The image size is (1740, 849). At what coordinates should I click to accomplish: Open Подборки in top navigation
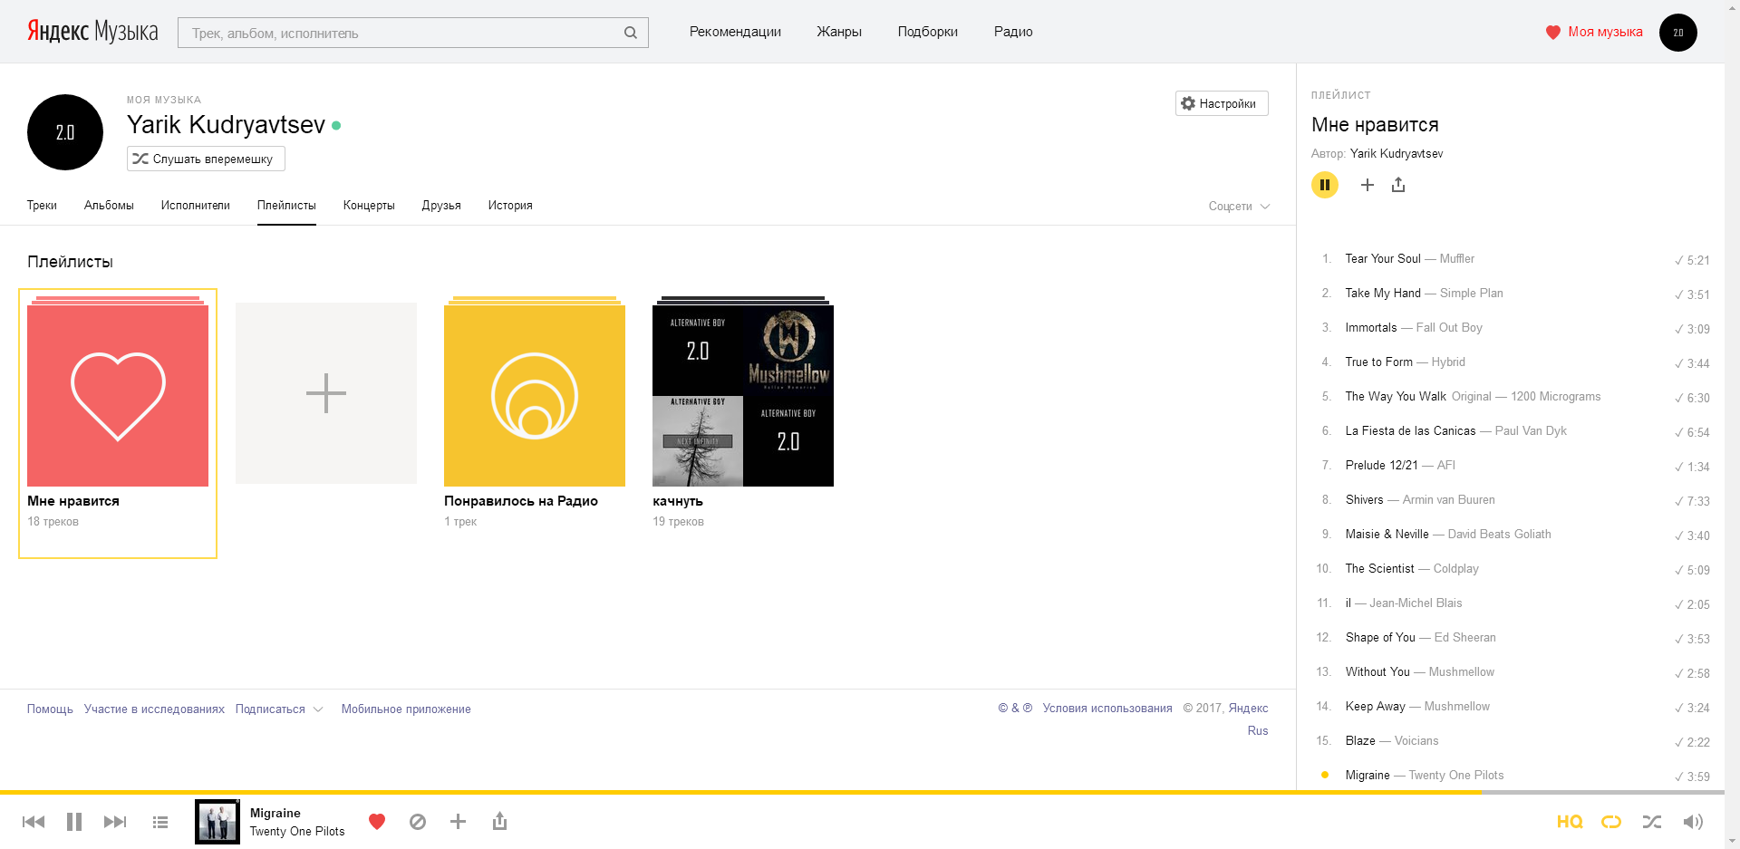[x=927, y=32]
